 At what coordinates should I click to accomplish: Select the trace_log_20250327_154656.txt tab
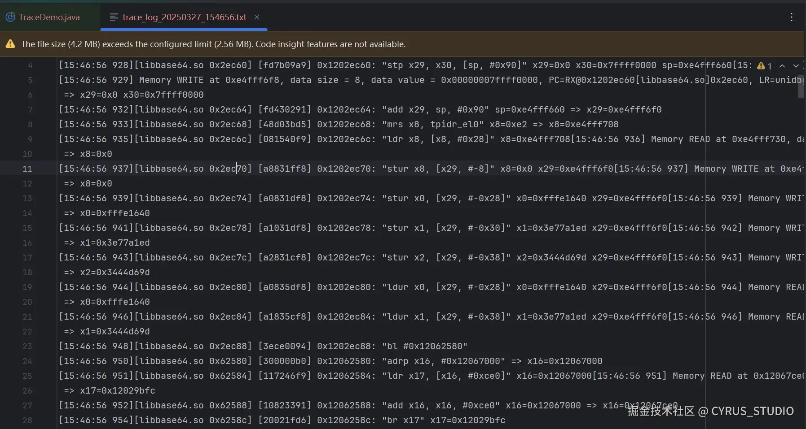(184, 17)
